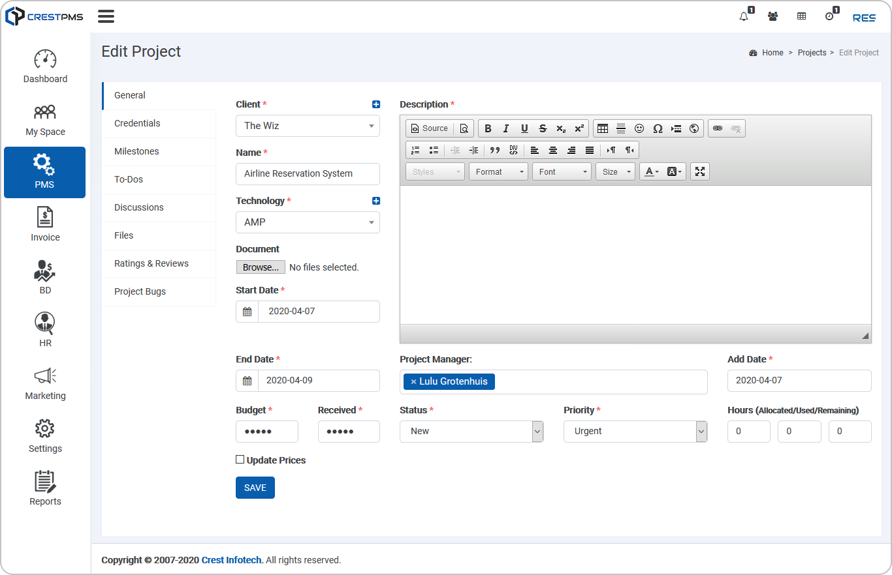
Task: Open the text color picker in the editor
Action: point(651,171)
